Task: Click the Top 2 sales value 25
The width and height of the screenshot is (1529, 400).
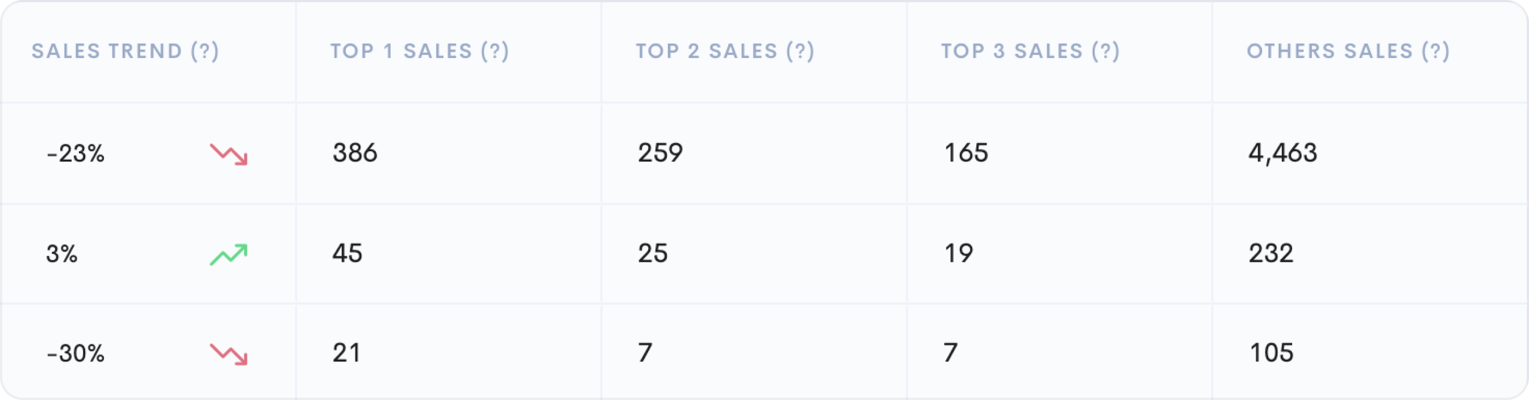Action: tap(653, 253)
